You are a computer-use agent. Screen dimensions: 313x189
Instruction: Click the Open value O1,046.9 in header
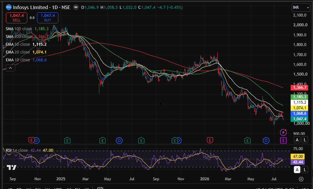(x=90, y=7)
